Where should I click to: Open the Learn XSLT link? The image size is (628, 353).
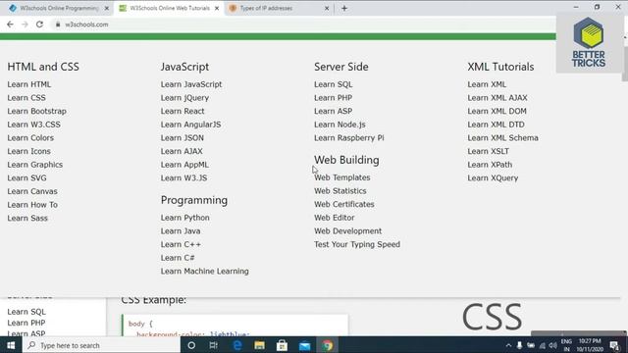click(489, 151)
